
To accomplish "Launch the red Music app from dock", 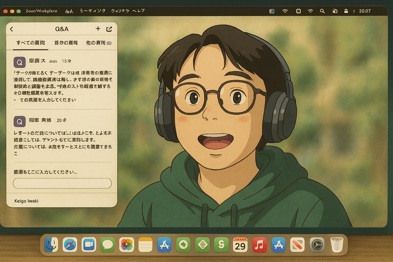I will (259, 245).
